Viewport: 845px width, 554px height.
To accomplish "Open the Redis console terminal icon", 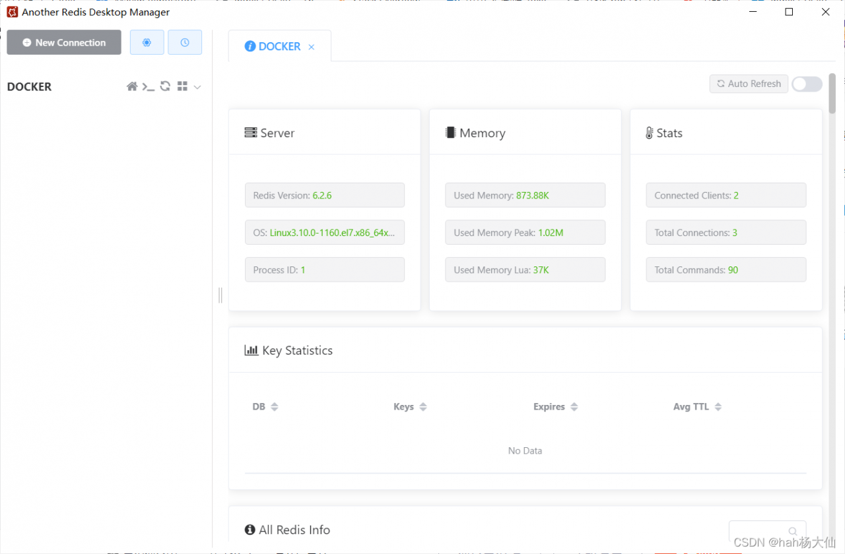I will (x=149, y=86).
